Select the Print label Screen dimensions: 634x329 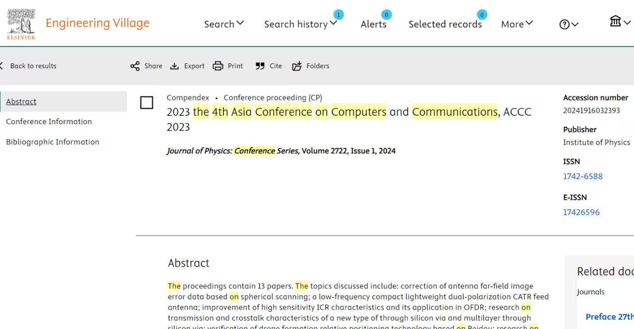(235, 66)
